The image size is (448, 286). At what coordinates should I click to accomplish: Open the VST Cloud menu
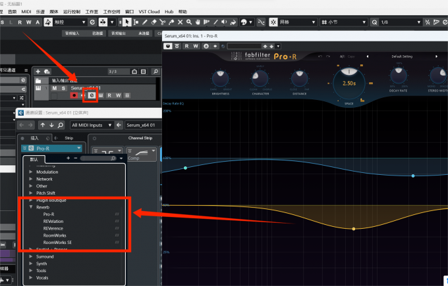tap(149, 12)
